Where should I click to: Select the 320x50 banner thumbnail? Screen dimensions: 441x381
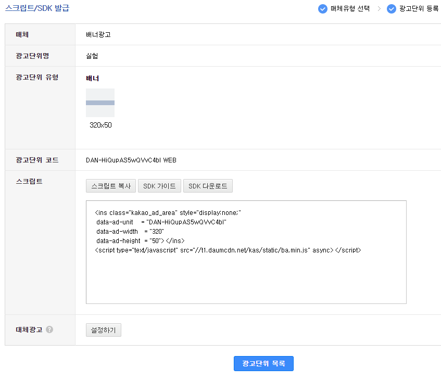click(x=100, y=103)
